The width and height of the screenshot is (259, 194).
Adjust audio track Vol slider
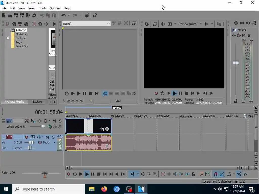point(31,142)
